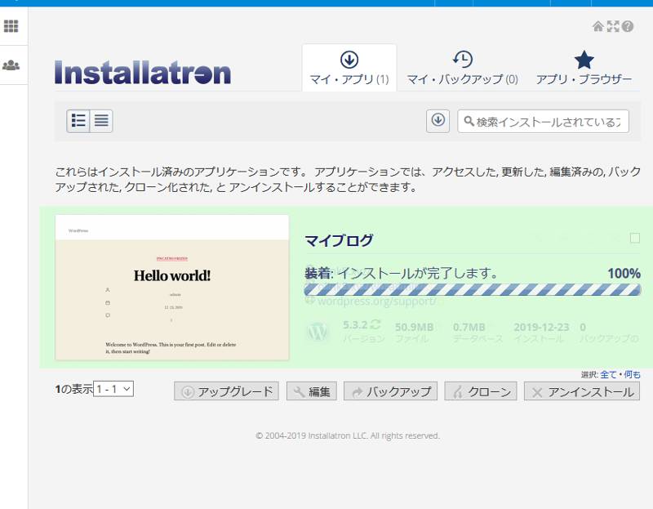This screenshot has height=509, width=653.
Task: Click the 50.9MB file size value
Action: [414, 327]
